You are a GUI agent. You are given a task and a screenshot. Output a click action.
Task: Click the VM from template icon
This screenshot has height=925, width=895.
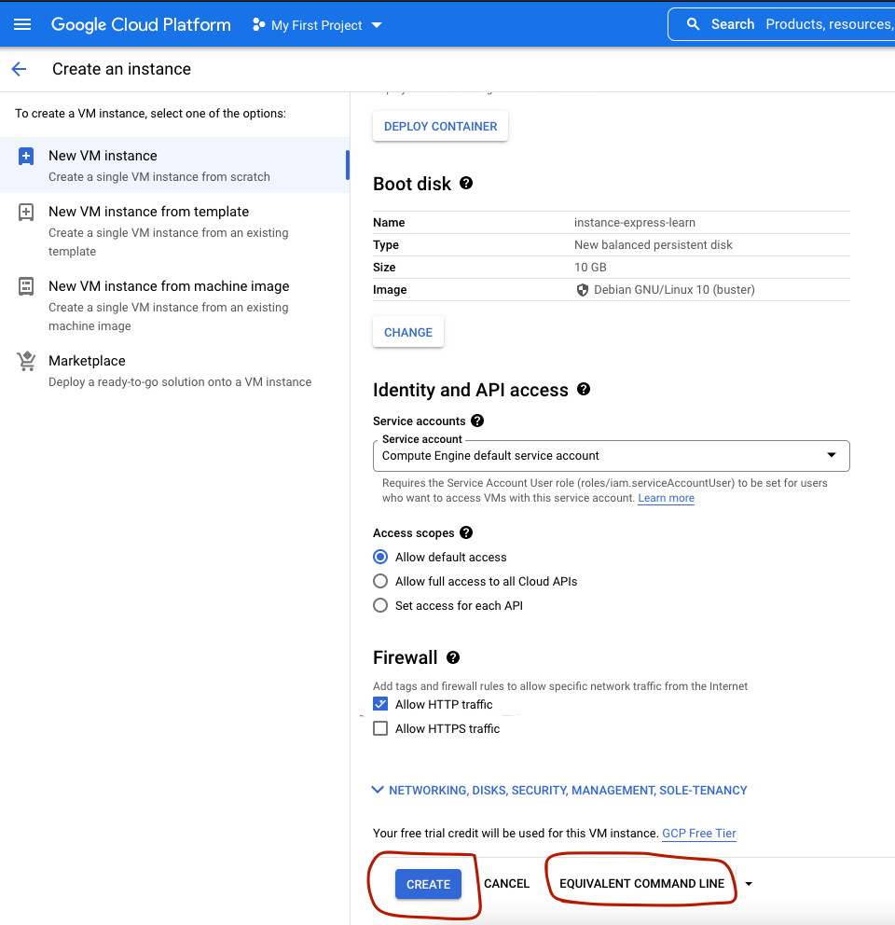[26, 213]
